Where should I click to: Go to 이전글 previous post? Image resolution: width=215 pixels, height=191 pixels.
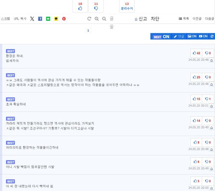197,19
